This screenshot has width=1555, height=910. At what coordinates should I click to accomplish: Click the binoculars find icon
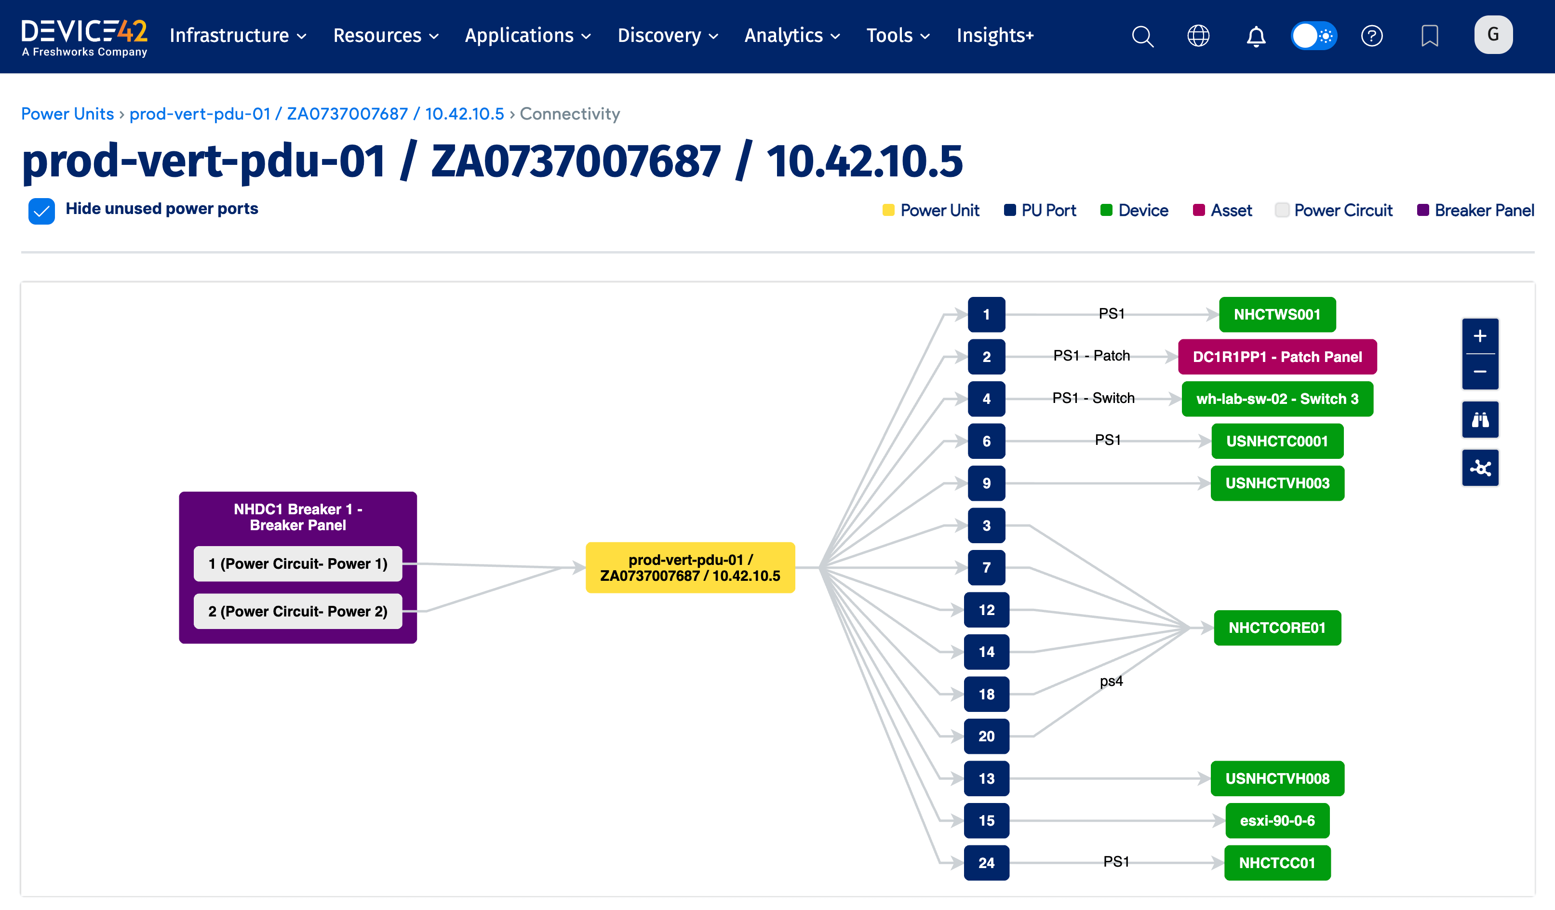pos(1480,420)
